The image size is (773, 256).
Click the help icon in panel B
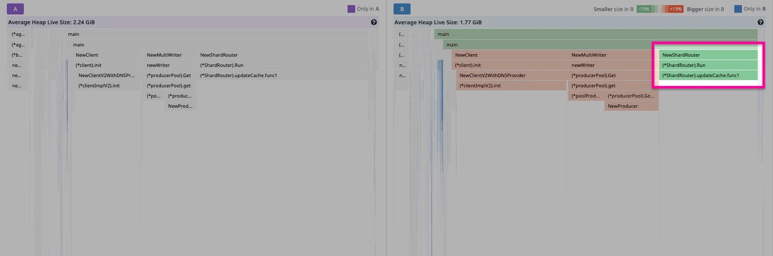[x=760, y=23]
